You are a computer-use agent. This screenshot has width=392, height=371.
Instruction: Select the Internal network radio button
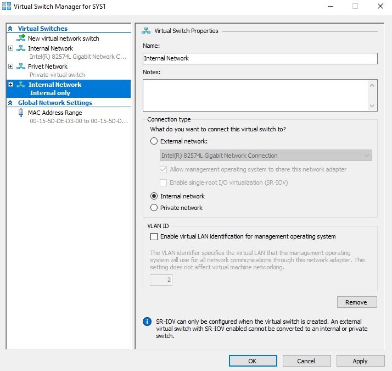click(154, 196)
